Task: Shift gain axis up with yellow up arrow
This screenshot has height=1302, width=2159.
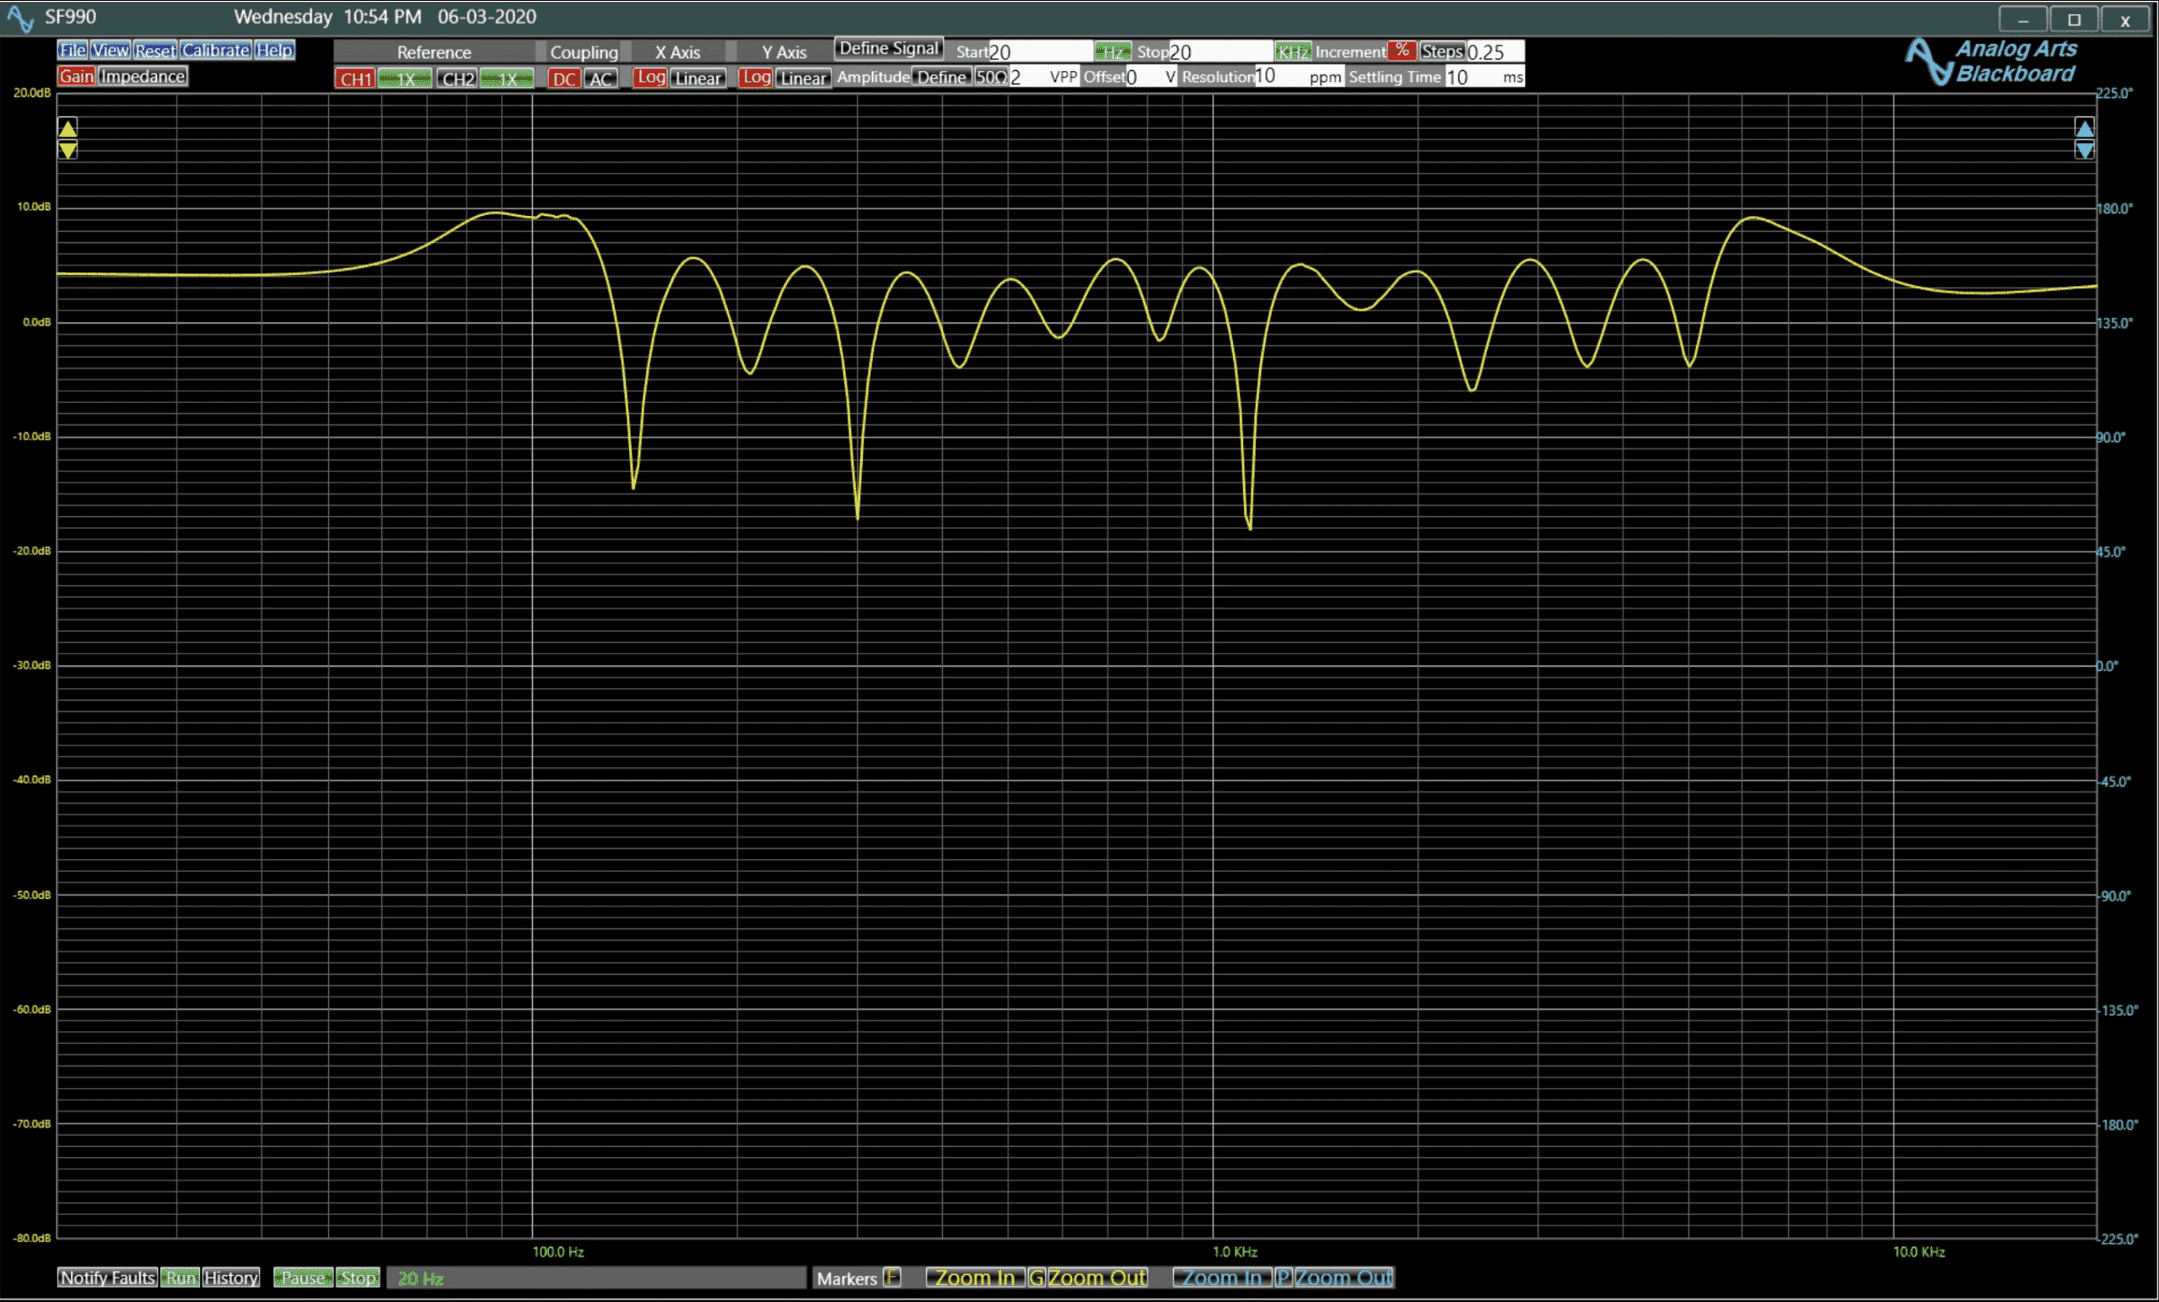Action: (x=67, y=128)
